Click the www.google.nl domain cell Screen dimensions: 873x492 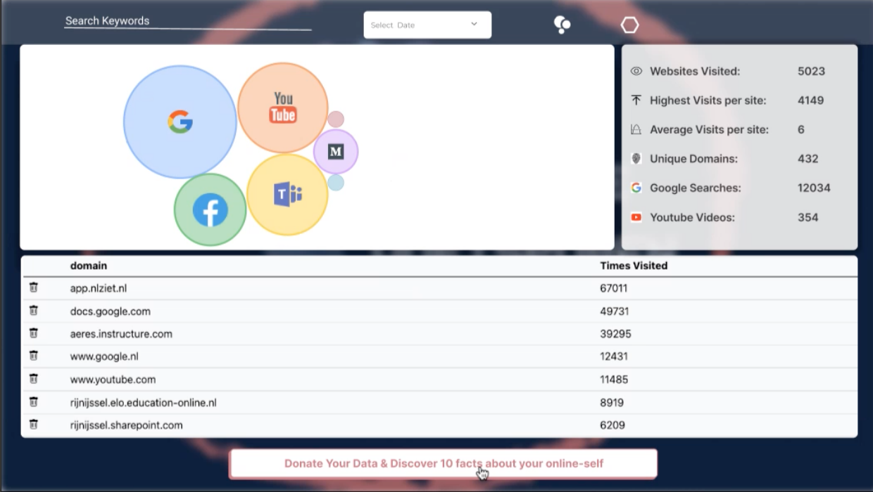(x=103, y=356)
